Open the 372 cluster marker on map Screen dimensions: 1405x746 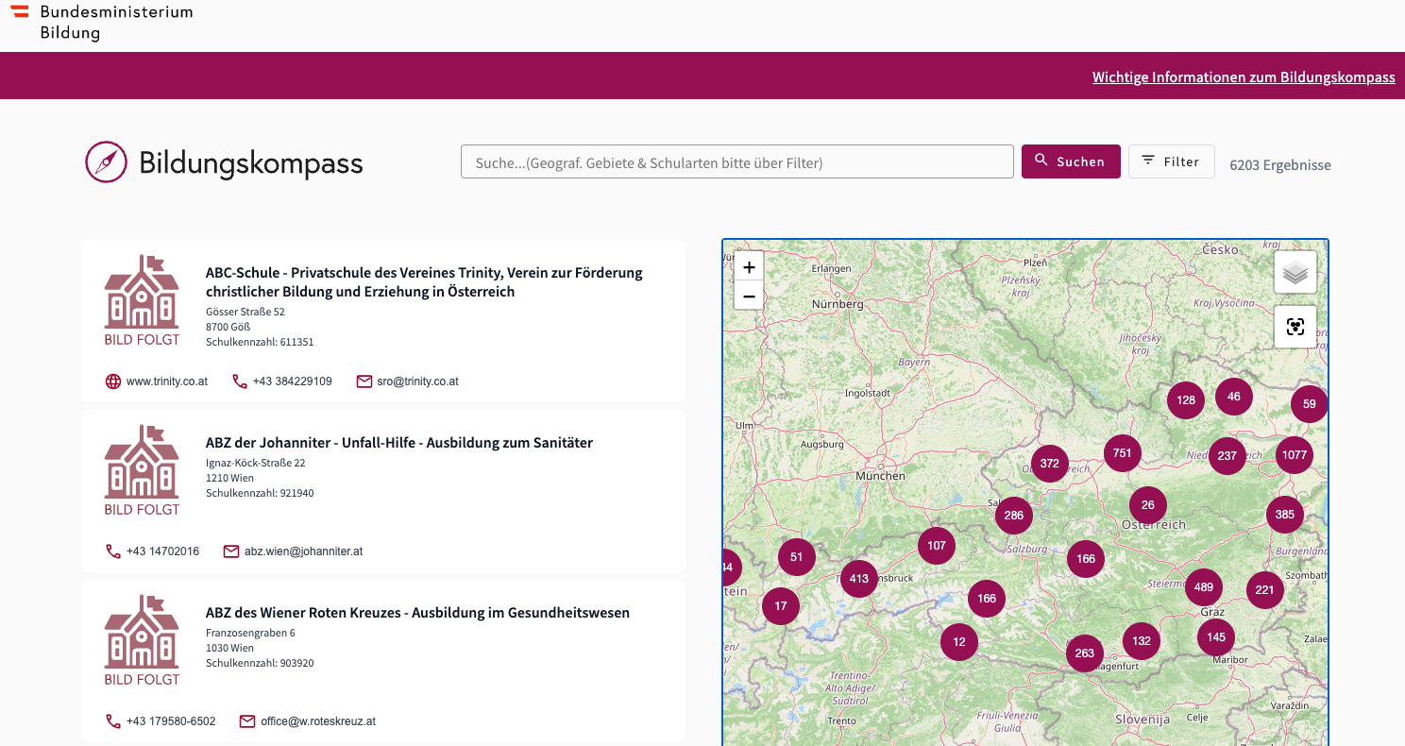point(1049,464)
